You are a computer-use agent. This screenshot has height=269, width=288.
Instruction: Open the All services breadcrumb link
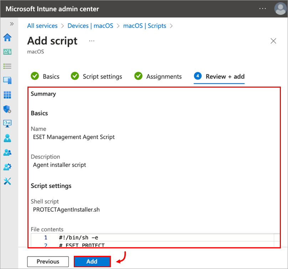pyautogui.click(x=42, y=26)
